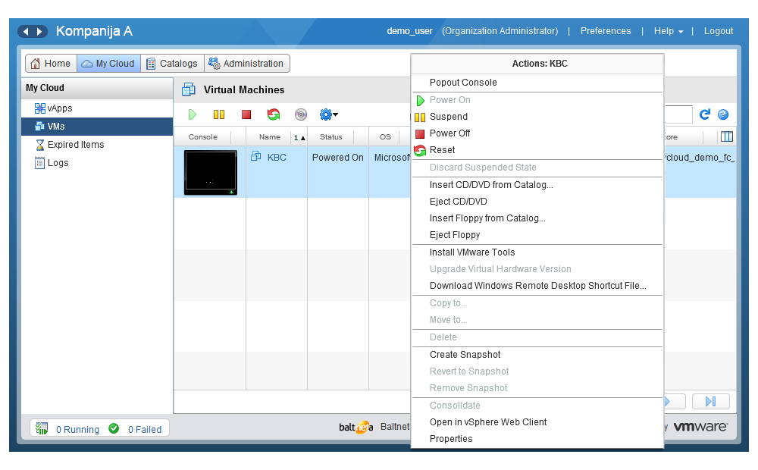Switch to the Catalogs tab
This screenshot has height=470, width=758.
click(x=172, y=64)
